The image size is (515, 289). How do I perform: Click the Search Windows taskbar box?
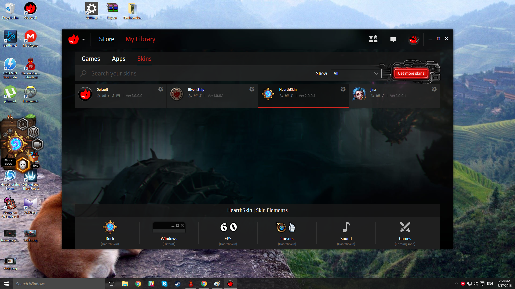pos(59,284)
